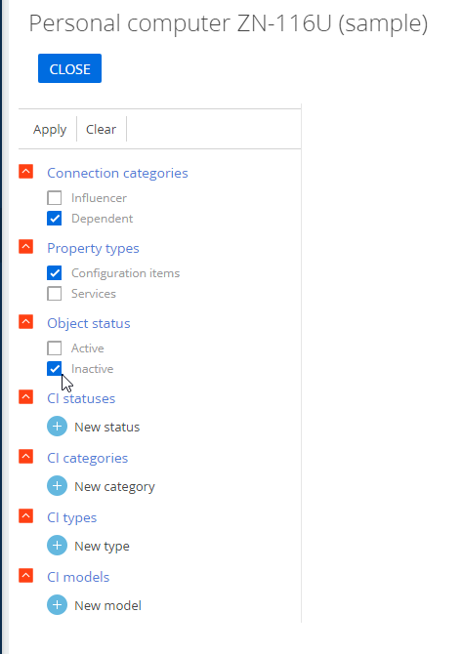Viewport: 463px width, 654px height.
Task: Click the New status label
Action: [106, 428]
